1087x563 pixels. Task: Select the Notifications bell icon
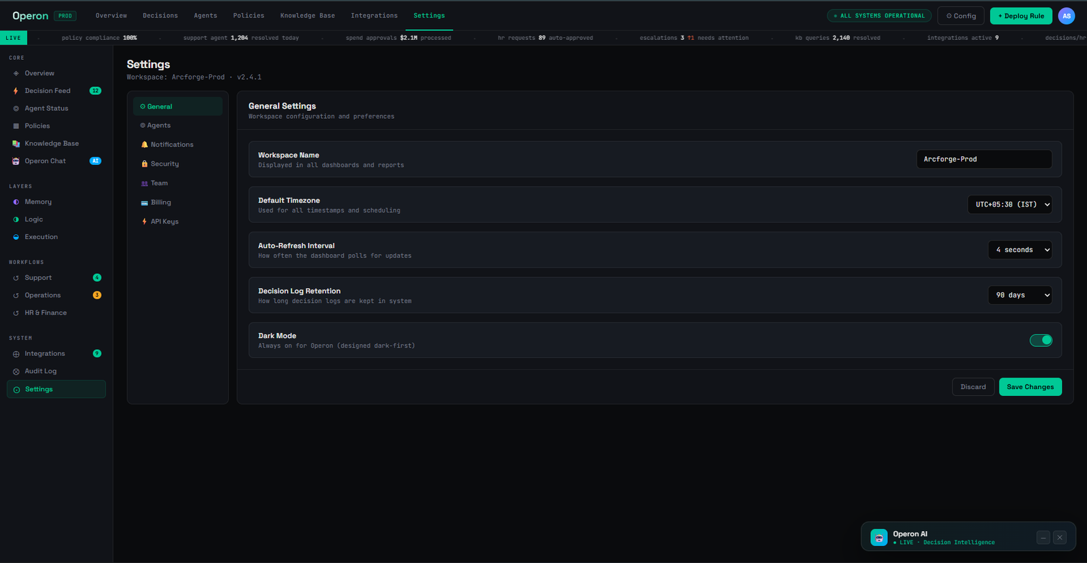[144, 145]
